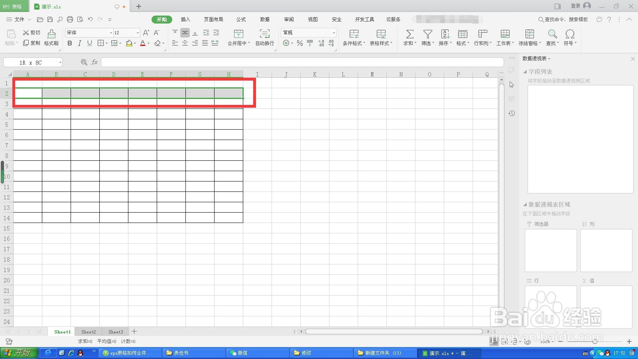Screen dimensions: 638x359
Task: Toggle Underline formatting
Action: point(90,43)
